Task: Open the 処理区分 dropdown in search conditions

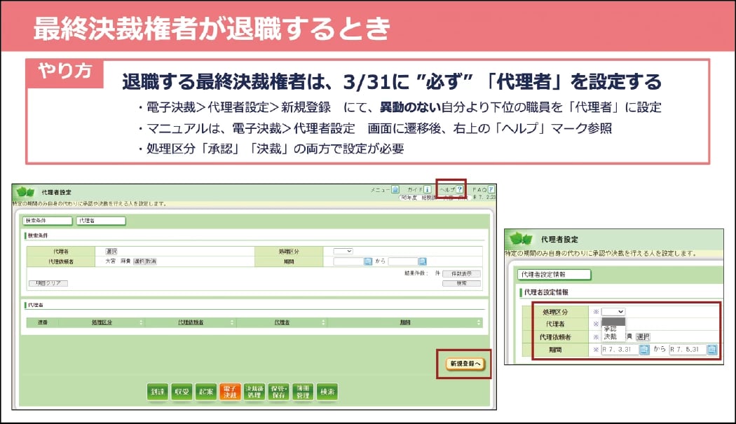Action: pos(342,251)
